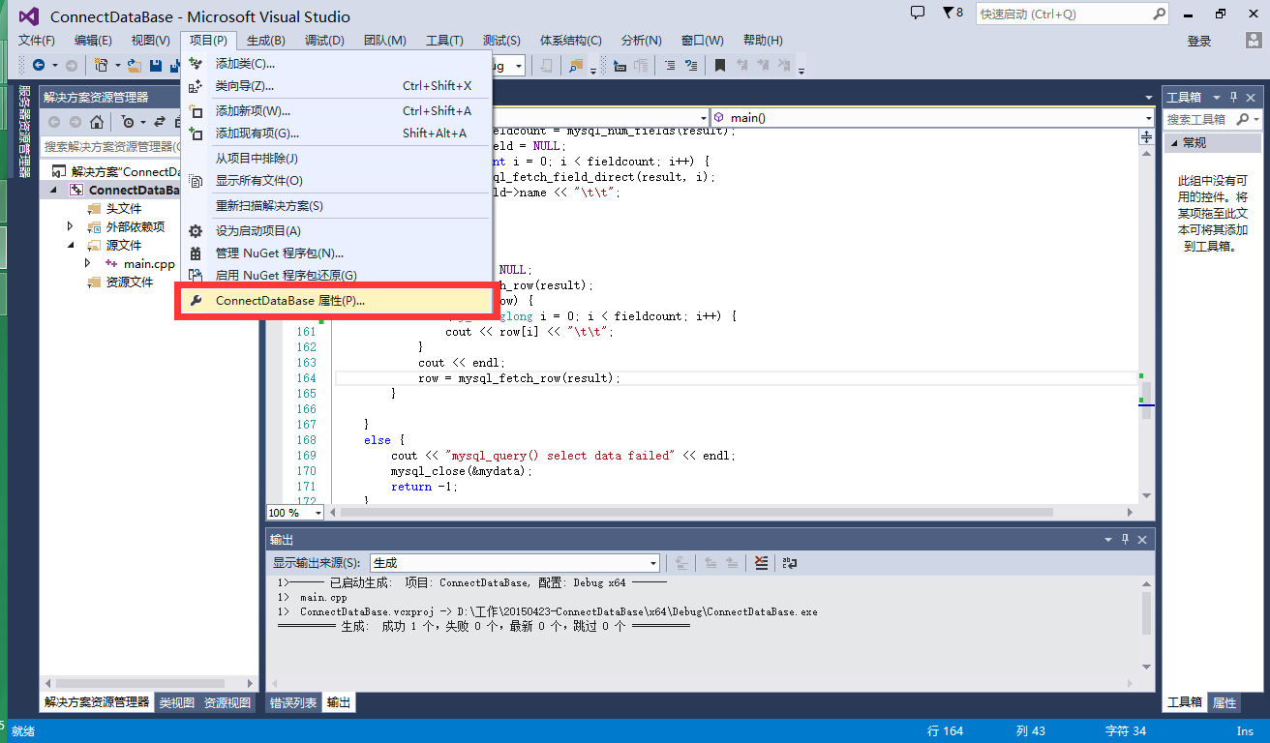1270x743 pixels.
Task: Select 添加现有项(G)... menu item
Action: coord(337,134)
